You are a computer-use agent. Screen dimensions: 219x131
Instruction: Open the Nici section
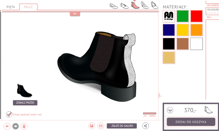(209, 17)
